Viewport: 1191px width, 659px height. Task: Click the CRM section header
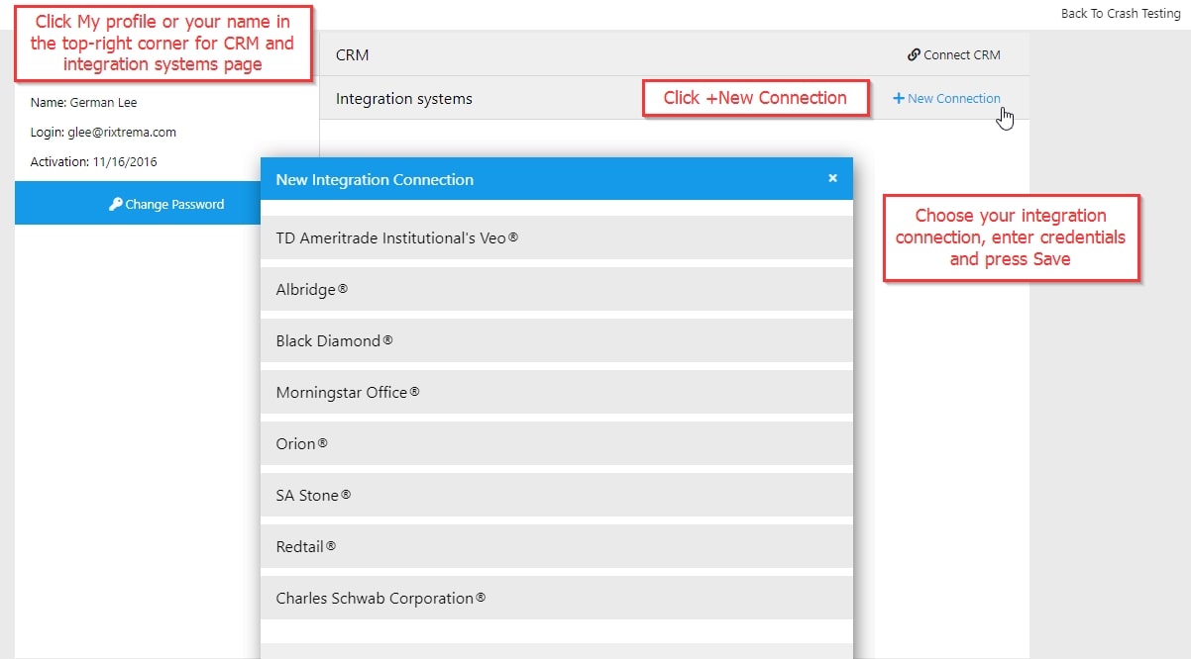pyautogui.click(x=353, y=55)
